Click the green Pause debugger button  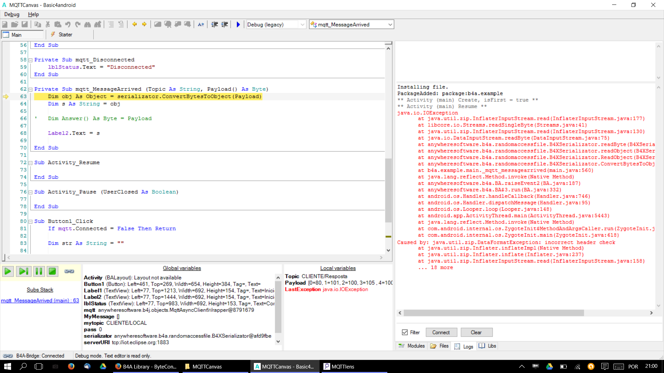pos(39,271)
